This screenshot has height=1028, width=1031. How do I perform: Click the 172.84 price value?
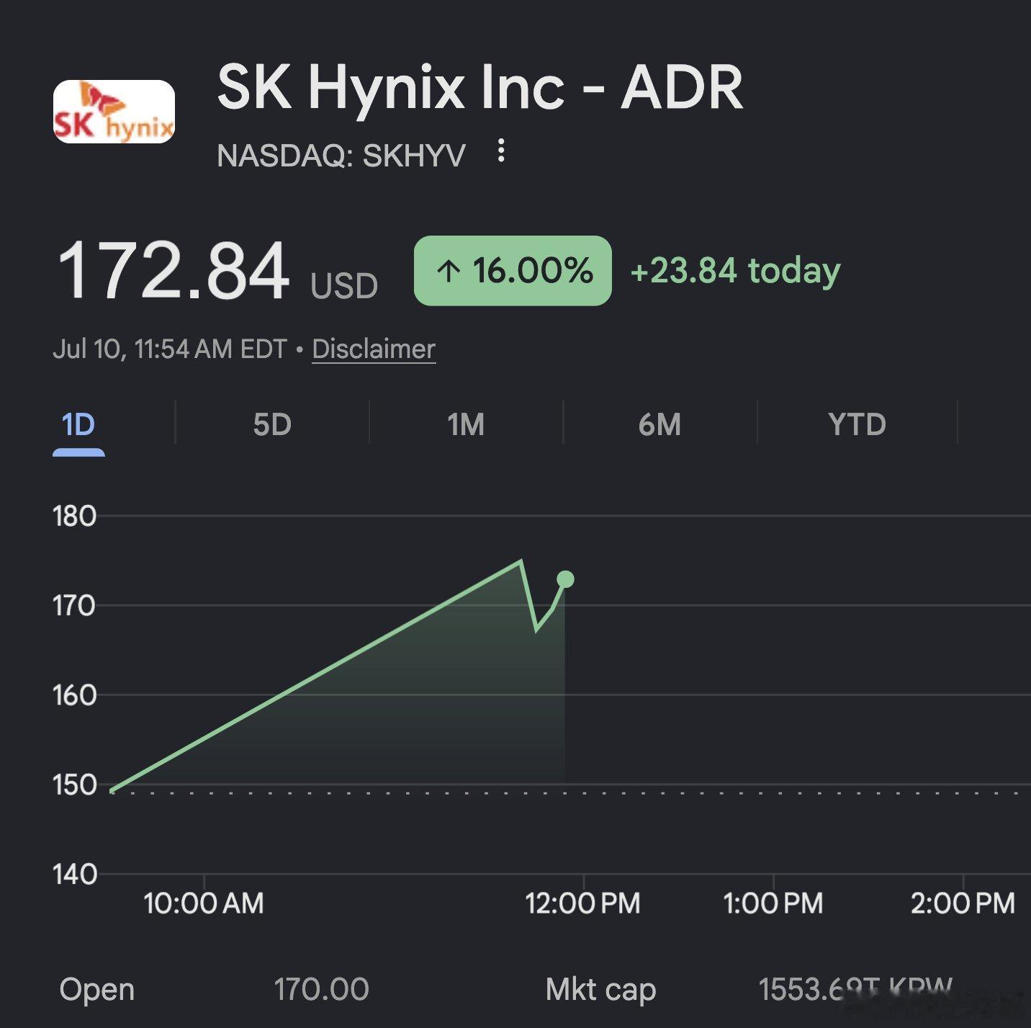coord(173,271)
